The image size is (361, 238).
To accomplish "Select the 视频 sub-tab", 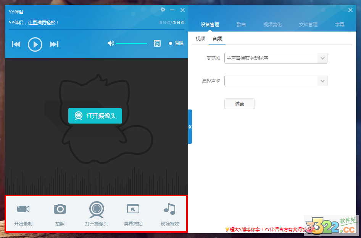I will (x=200, y=38).
